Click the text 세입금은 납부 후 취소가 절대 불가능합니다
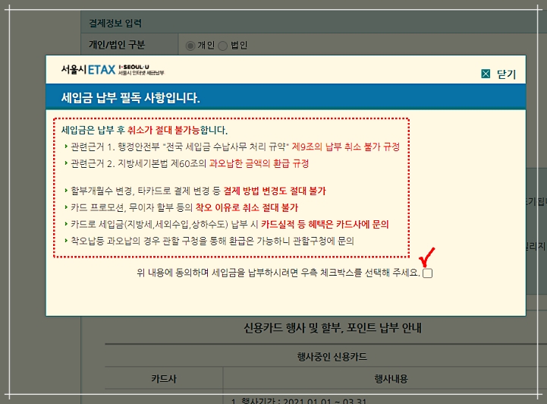547x404 pixels. (x=144, y=131)
